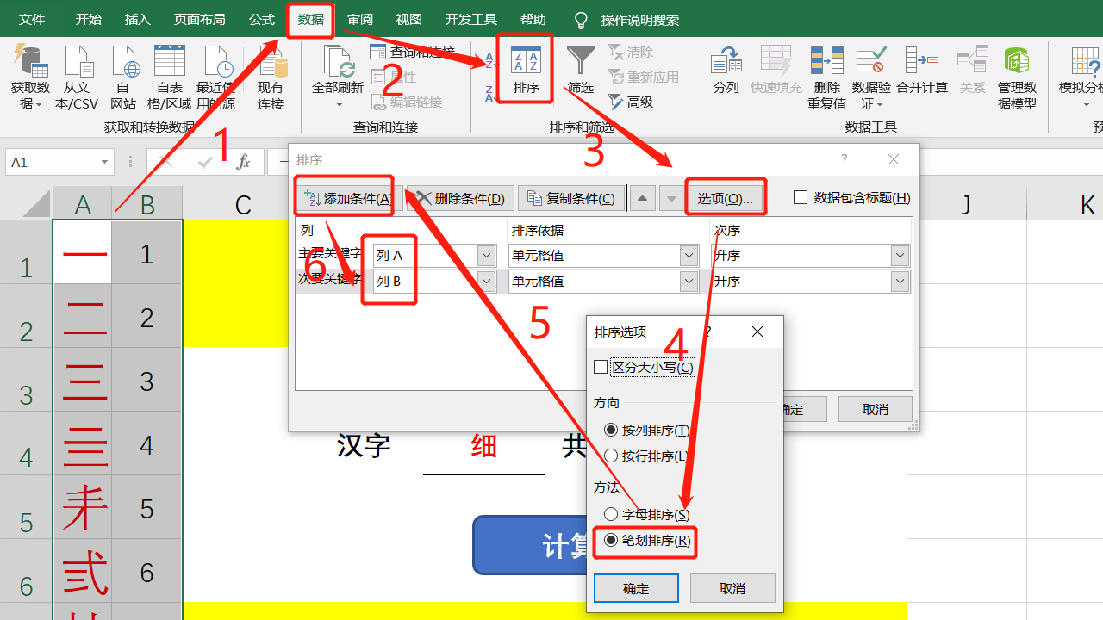Switch to the 开发工具 tab
1103x620 pixels.
coord(471,19)
